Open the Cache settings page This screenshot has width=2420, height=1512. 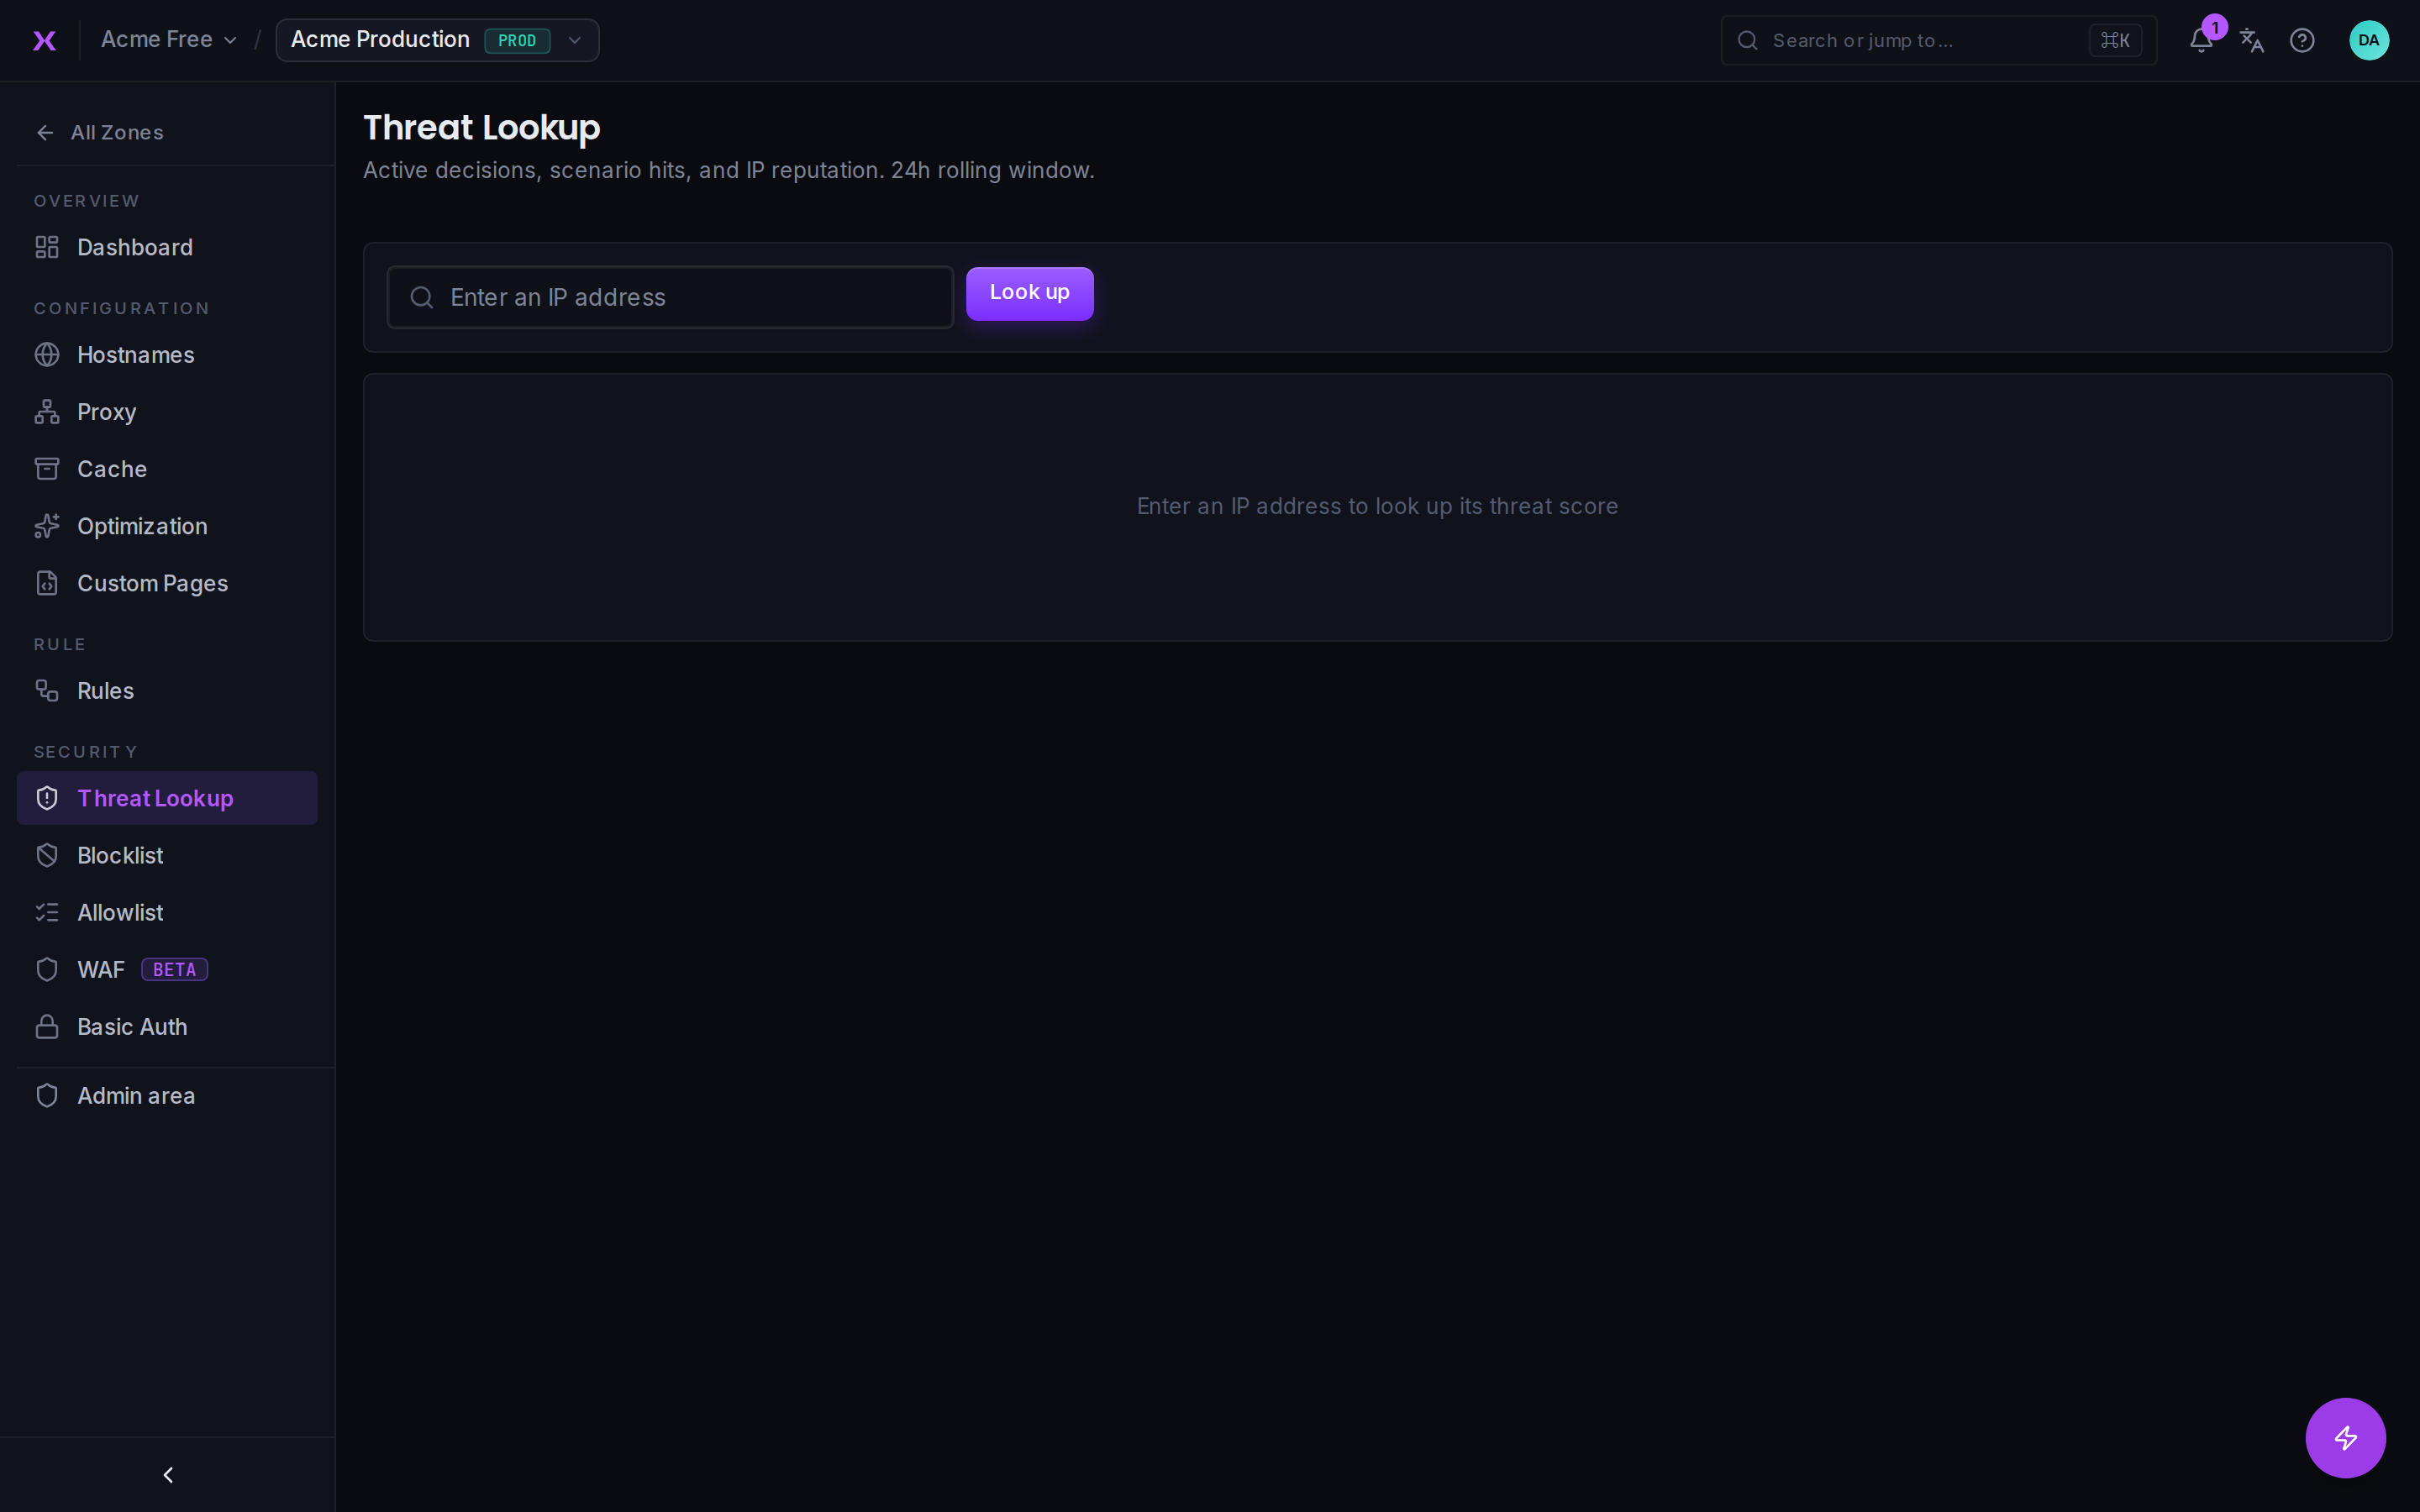pyautogui.click(x=167, y=469)
